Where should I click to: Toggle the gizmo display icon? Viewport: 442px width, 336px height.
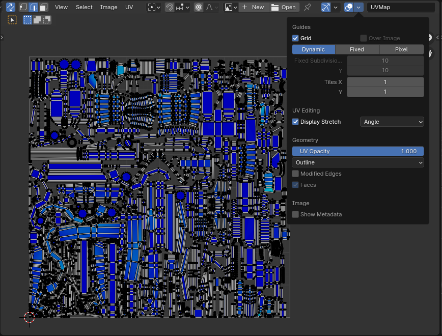point(325,7)
